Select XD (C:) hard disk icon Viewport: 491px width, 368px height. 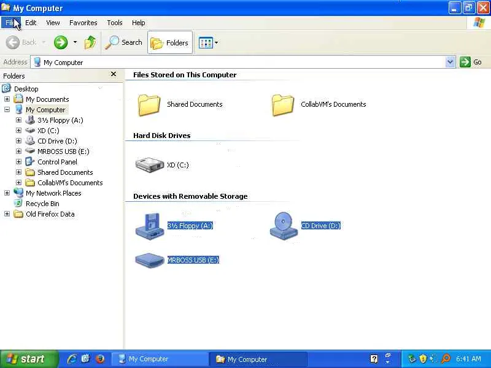150,165
